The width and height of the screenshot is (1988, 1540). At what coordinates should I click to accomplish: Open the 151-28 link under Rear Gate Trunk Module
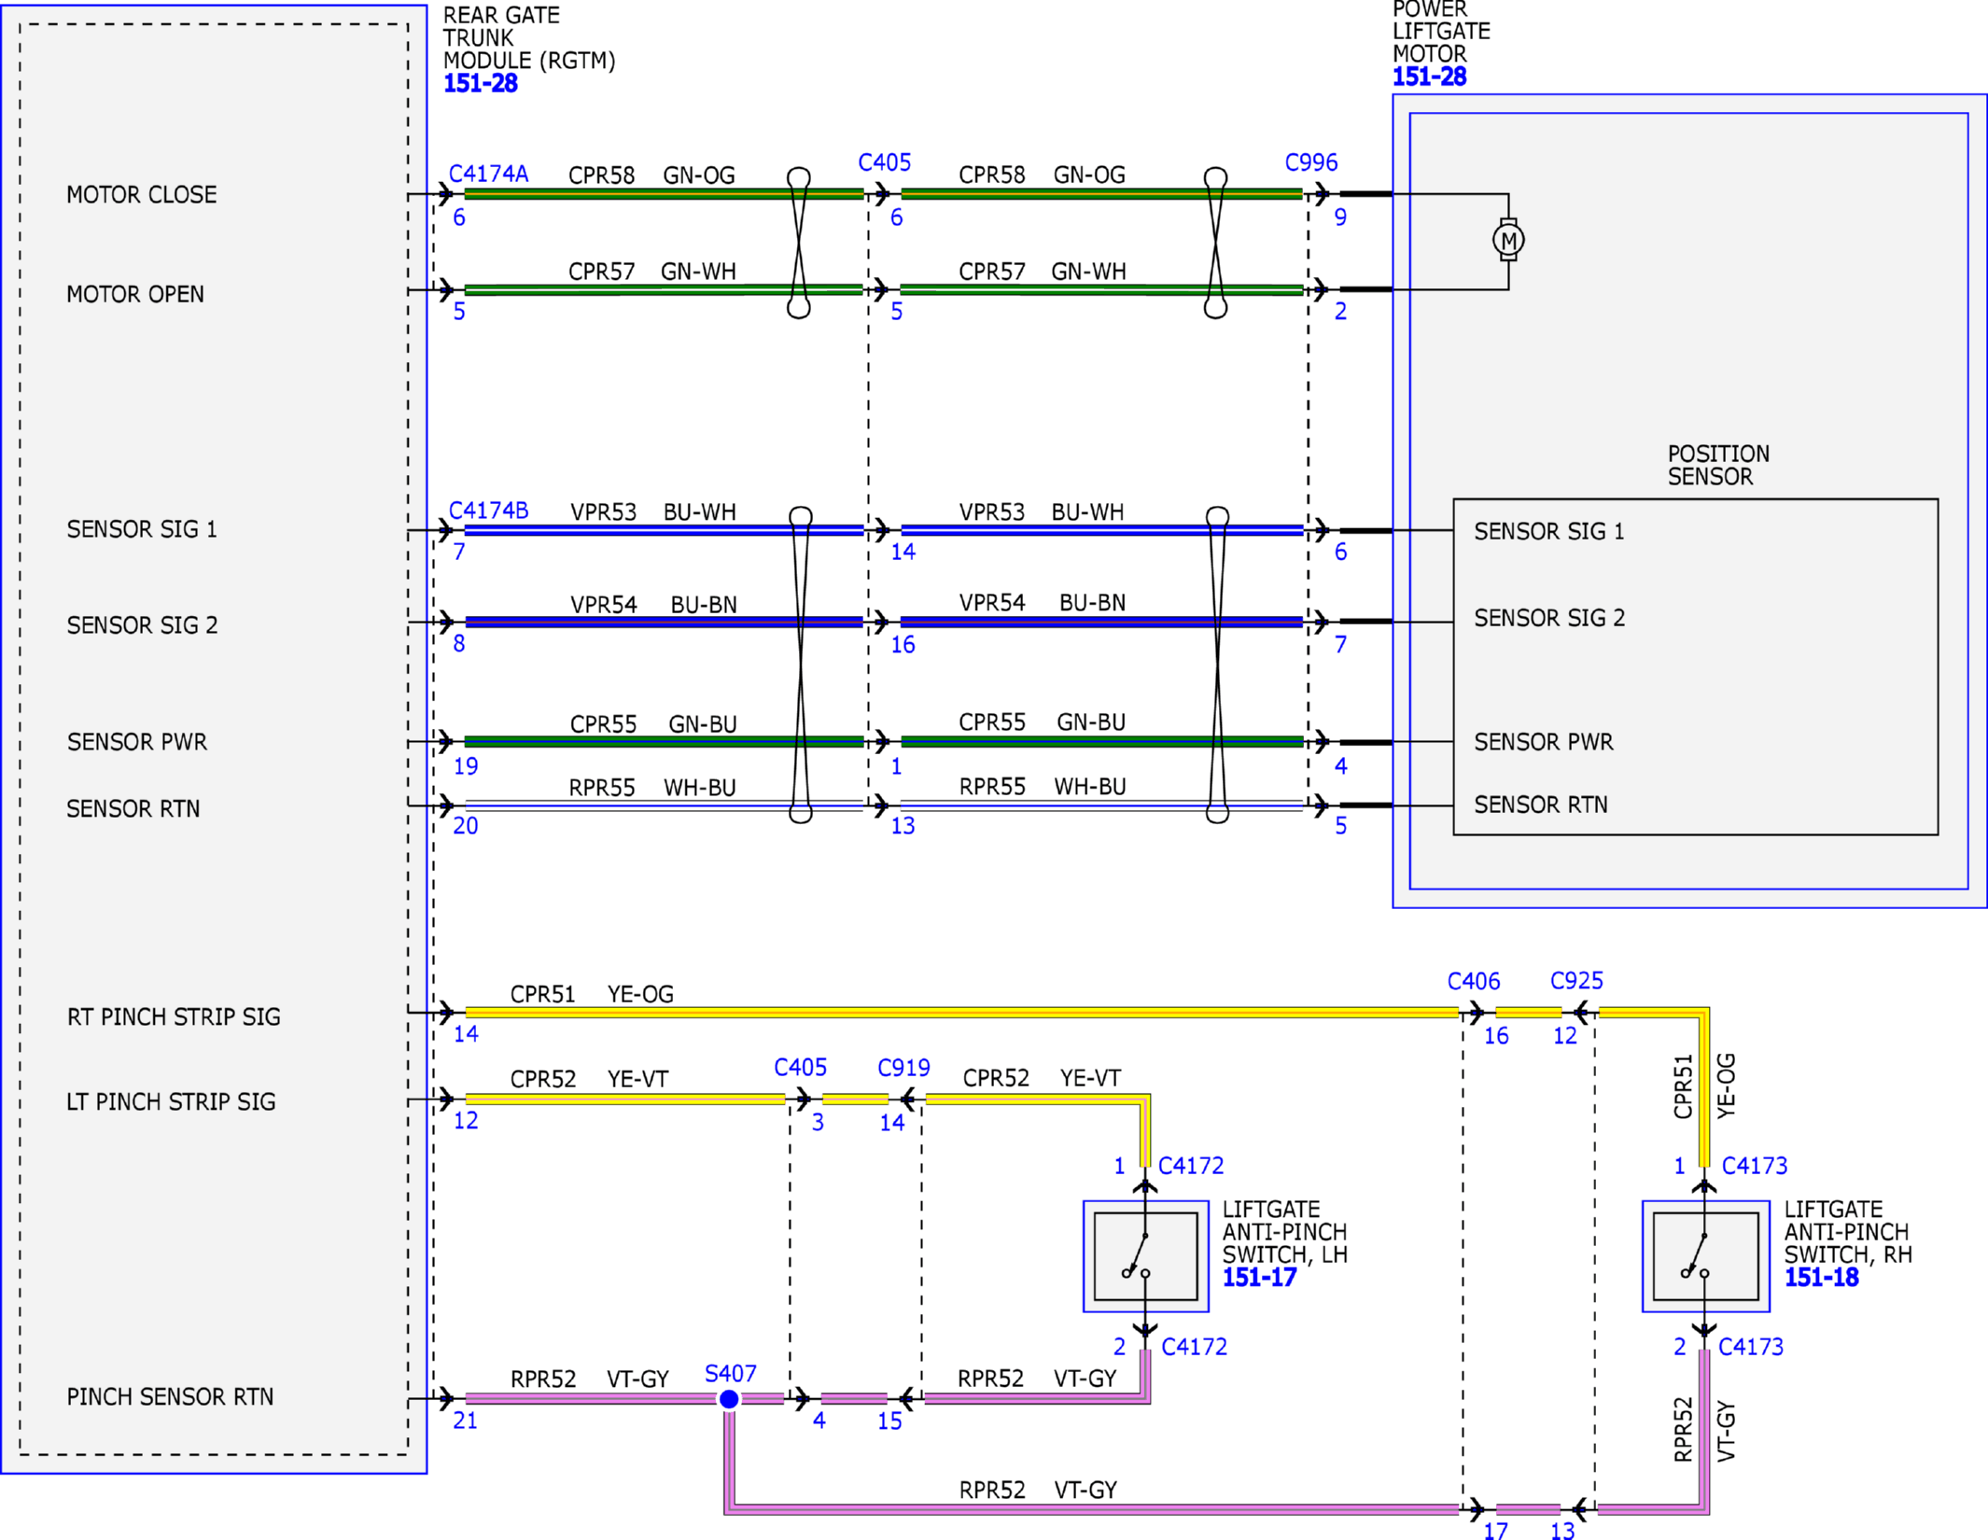point(480,83)
